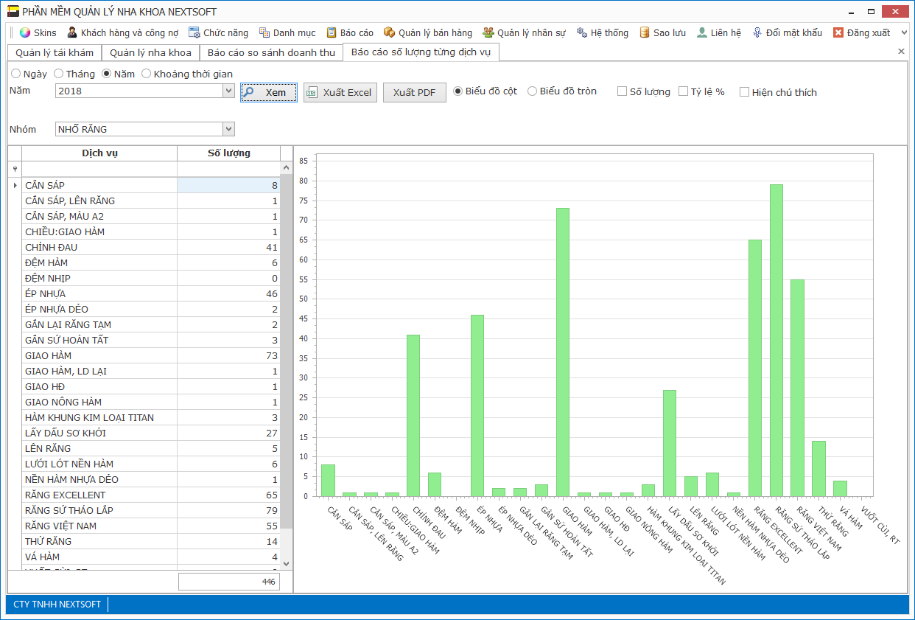Click the Sao lưu backup icon
Viewport: 915px width, 620px height.
[645, 32]
